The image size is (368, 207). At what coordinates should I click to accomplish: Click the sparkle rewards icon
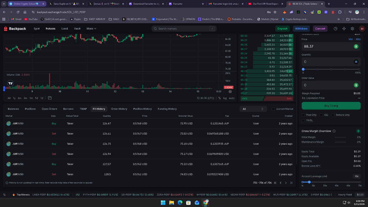point(344,29)
